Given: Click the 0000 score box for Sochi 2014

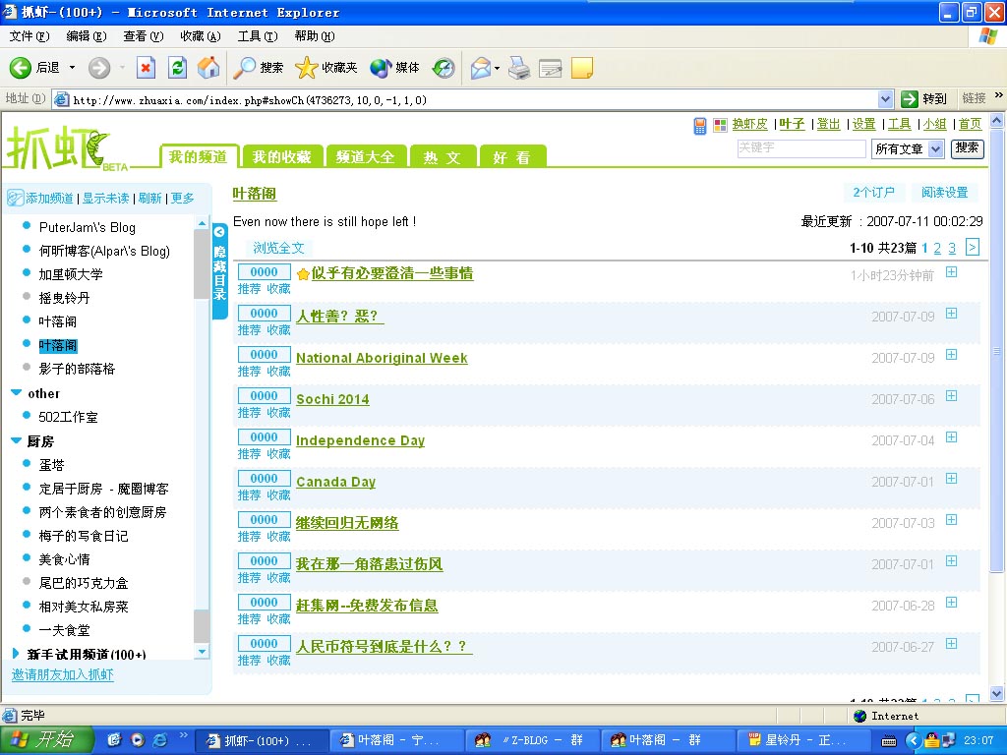Looking at the screenshot, I should (264, 395).
